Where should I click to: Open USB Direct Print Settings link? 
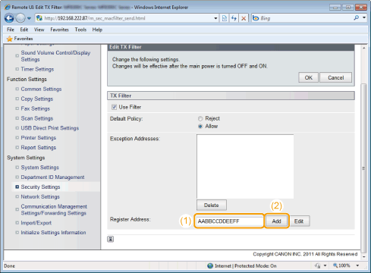pyautogui.click(x=50, y=128)
